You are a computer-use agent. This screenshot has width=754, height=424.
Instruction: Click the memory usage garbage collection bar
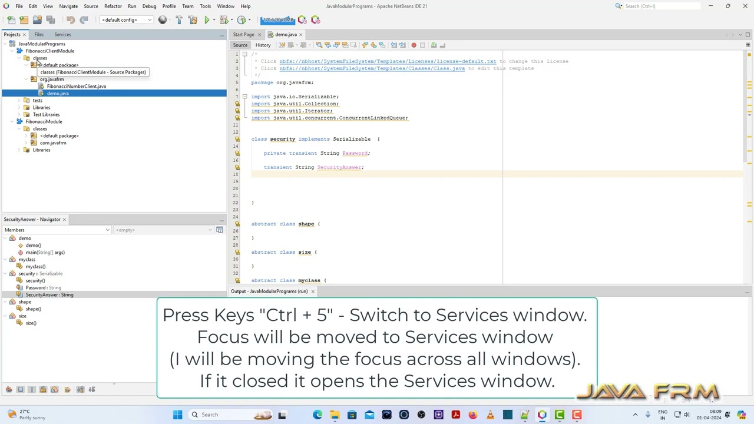pos(278,20)
